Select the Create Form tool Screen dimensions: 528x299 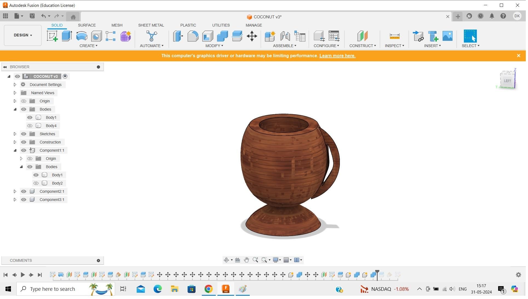point(126,36)
